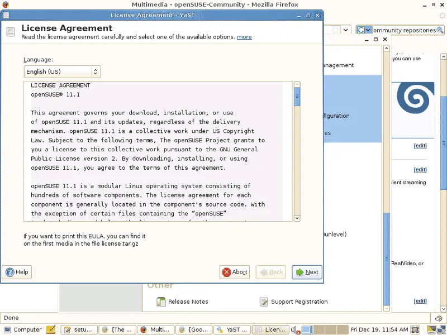Click the Control Center scrollbar down arrow

[387, 309]
